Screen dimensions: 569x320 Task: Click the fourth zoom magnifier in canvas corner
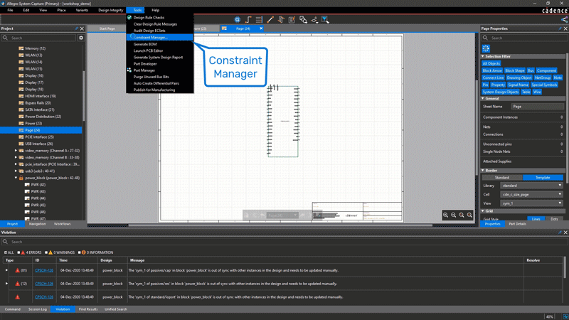click(x=469, y=215)
